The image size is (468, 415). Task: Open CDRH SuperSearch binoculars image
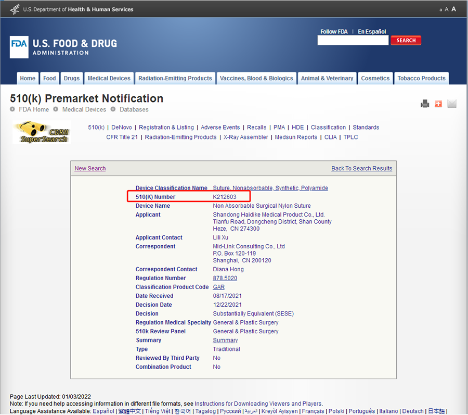[42, 132]
